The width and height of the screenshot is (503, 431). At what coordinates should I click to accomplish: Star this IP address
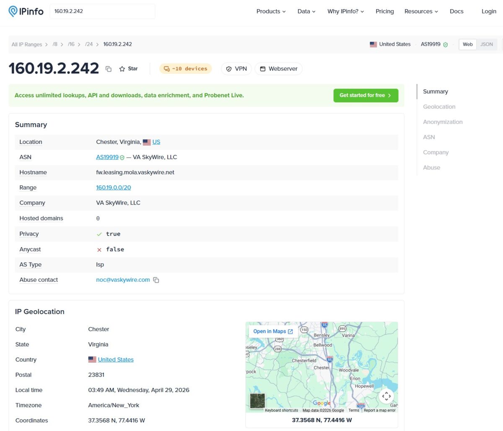click(128, 69)
